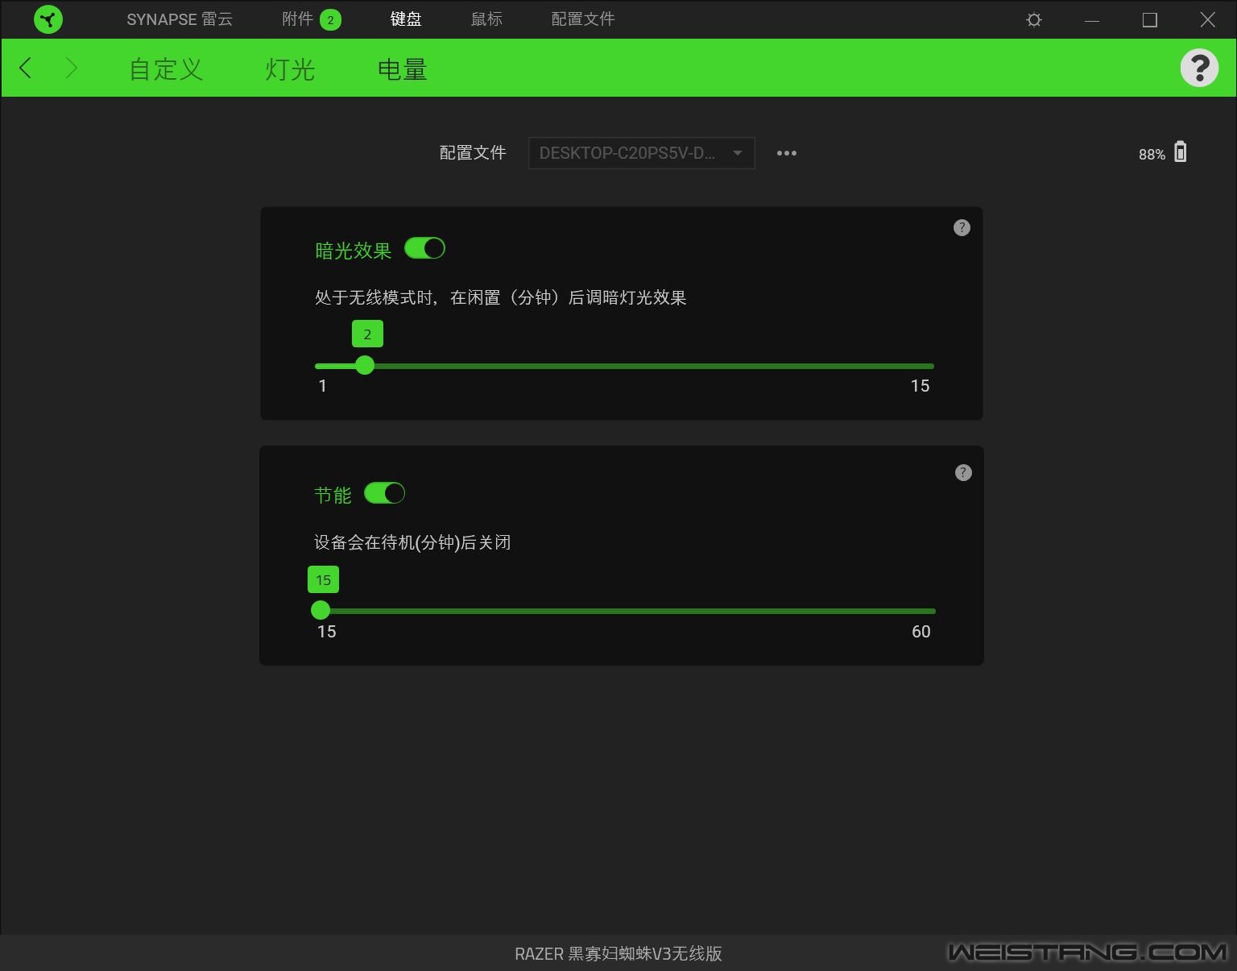Close the Synapse window
1237x971 pixels.
click(1207, 20)
